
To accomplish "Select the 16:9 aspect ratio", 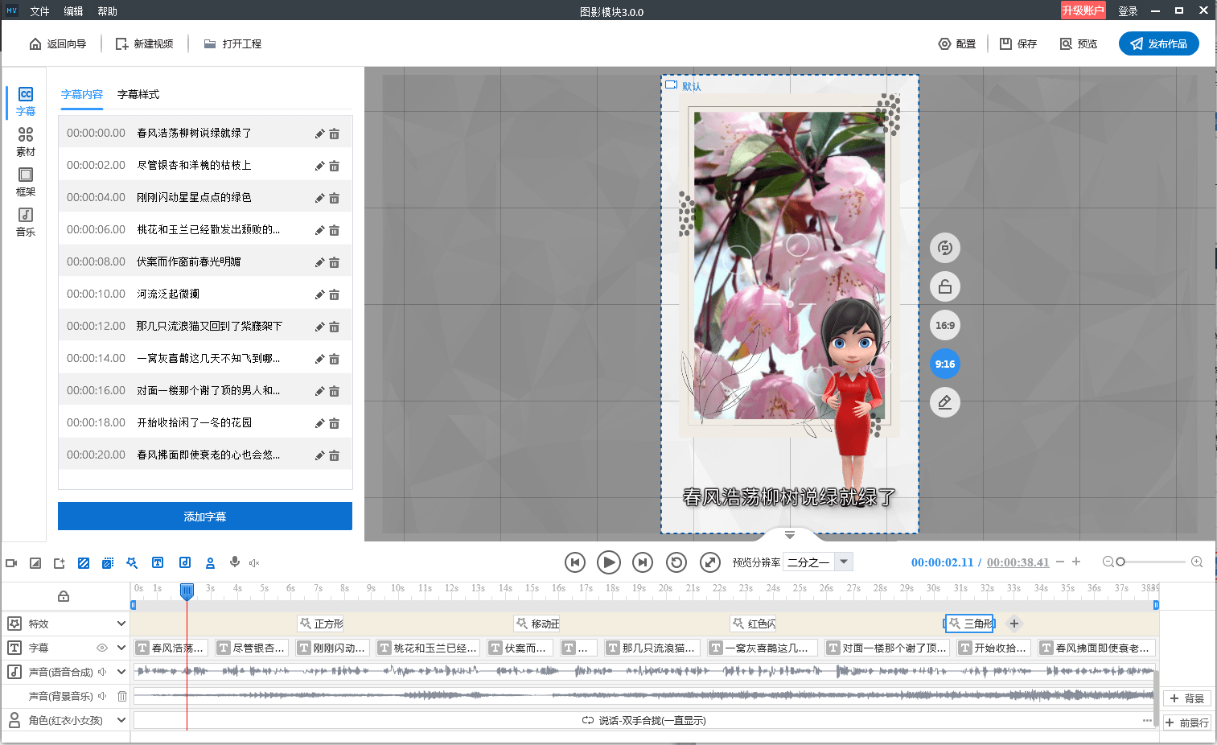I will tap(945, 325).
